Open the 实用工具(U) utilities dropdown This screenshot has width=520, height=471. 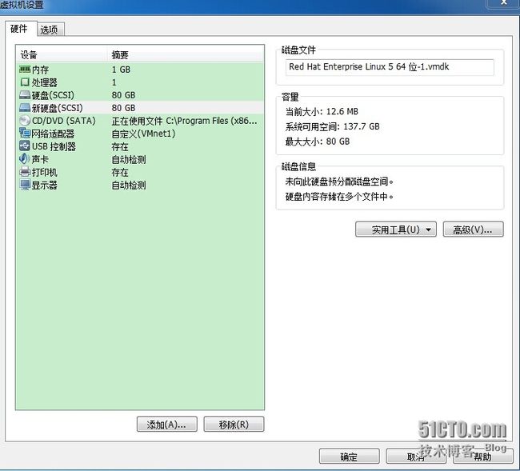[x=396, y=230]
